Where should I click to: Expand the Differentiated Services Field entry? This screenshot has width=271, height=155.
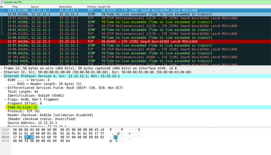(5, 88)
